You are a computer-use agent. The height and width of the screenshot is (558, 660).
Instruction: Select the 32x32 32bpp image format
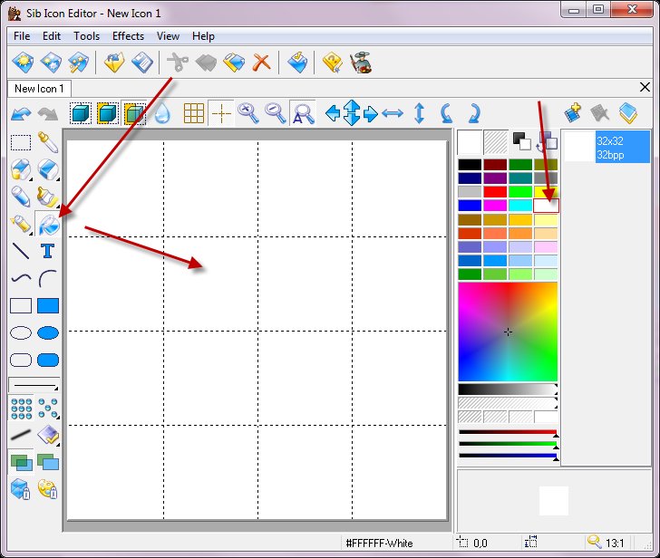point(607,147)
